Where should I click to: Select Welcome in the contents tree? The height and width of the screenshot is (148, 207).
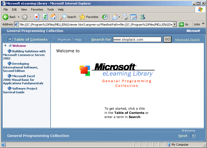[x=19, y=46]
